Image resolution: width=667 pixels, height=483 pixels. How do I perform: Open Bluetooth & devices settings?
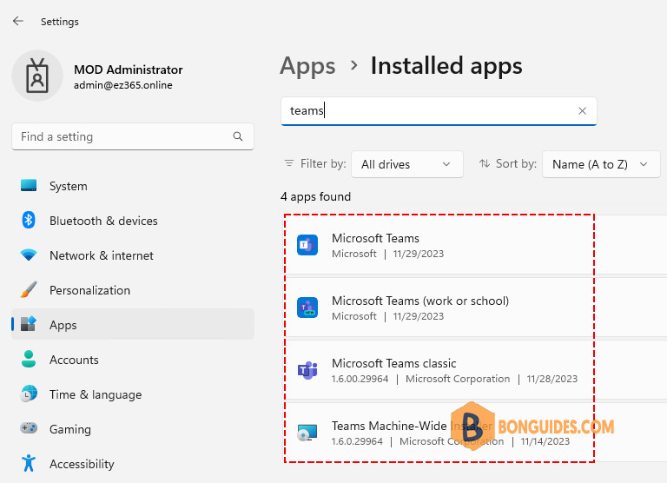coord(133,221)
